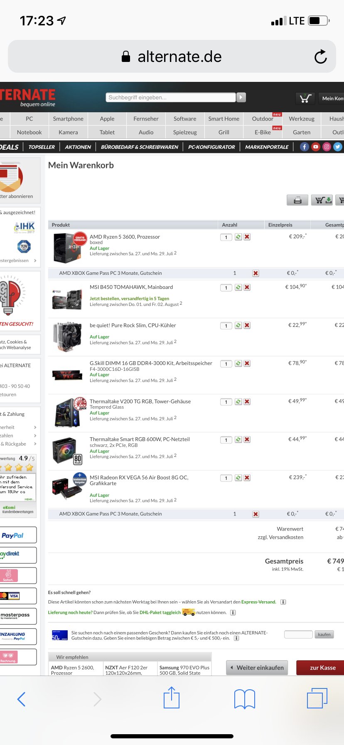344x745 pixels.
Task: Select TOPSELLER in the black bar
Action: point(42,147)
